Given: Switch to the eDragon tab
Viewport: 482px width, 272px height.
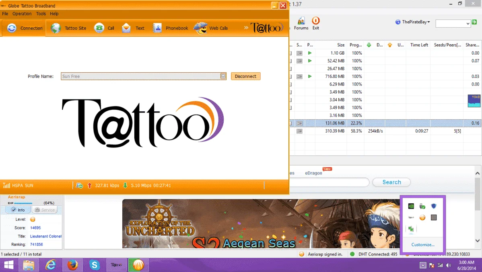Looking at the screenshot, I should 313,173.
